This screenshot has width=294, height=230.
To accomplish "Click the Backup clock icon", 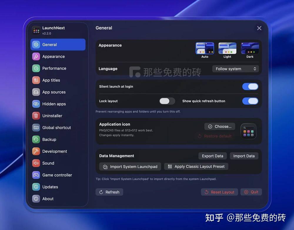I will (36, 139).
